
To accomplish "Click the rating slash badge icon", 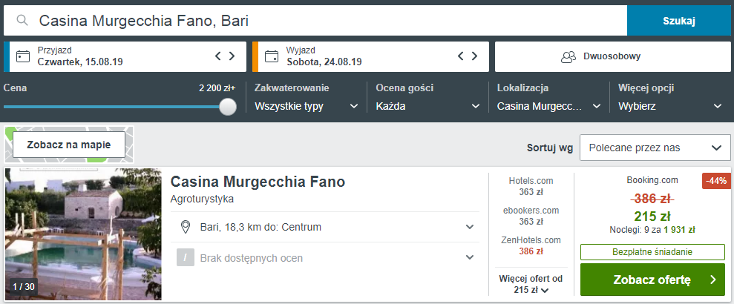I will 186,257.
